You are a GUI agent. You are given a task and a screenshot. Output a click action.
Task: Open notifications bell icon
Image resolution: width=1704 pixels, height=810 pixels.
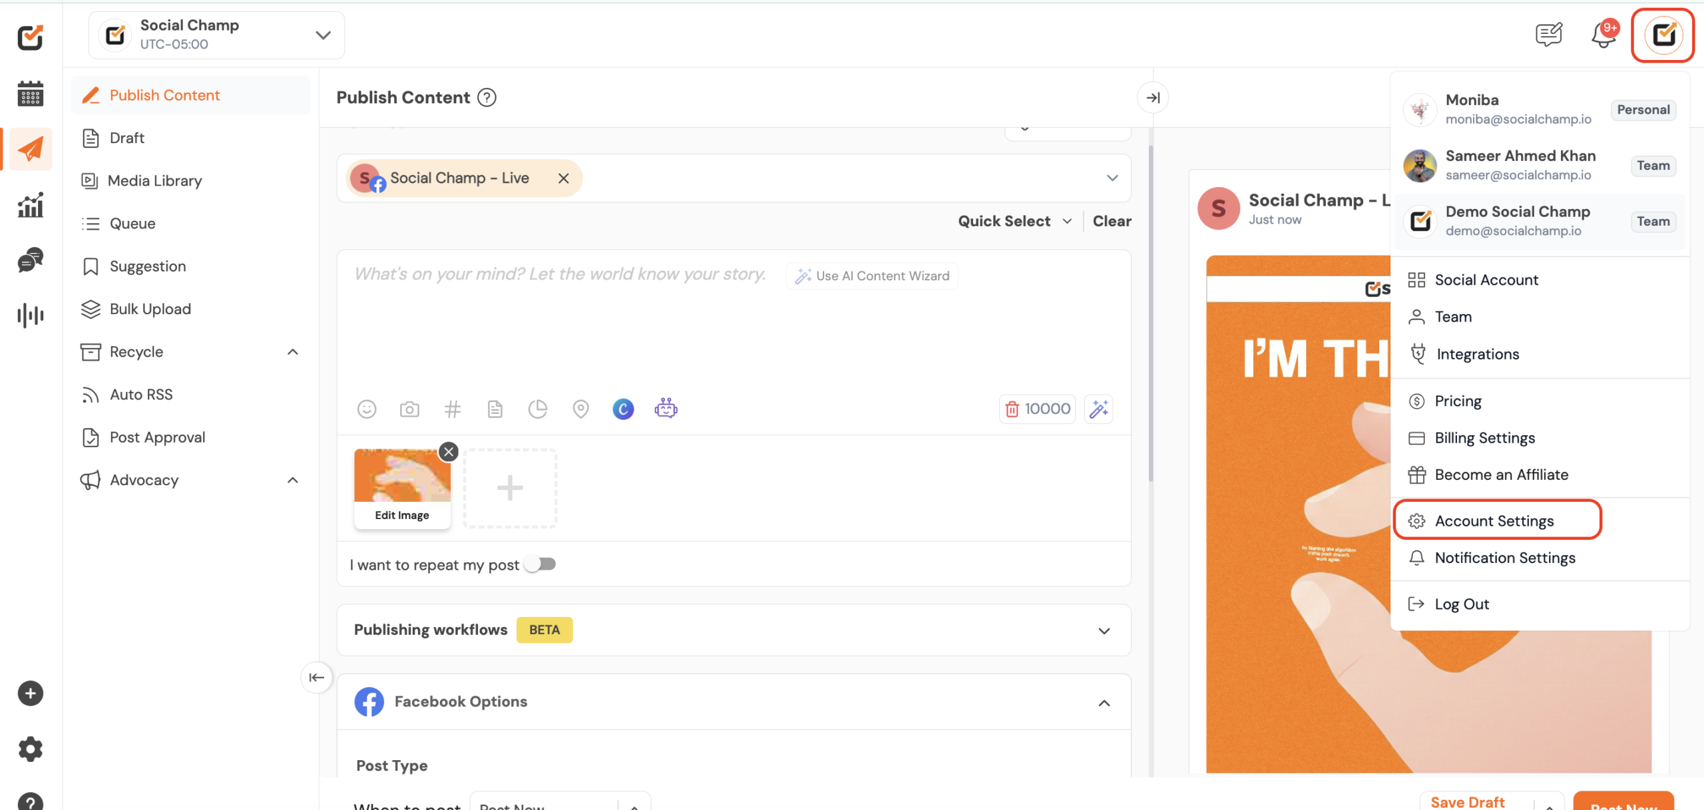1603,36
